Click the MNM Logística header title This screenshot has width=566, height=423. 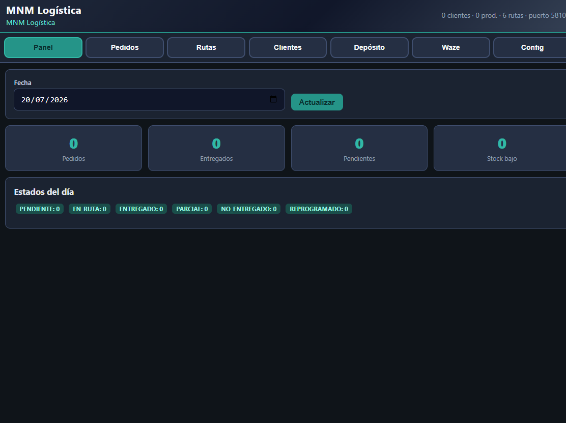point(44,11)
